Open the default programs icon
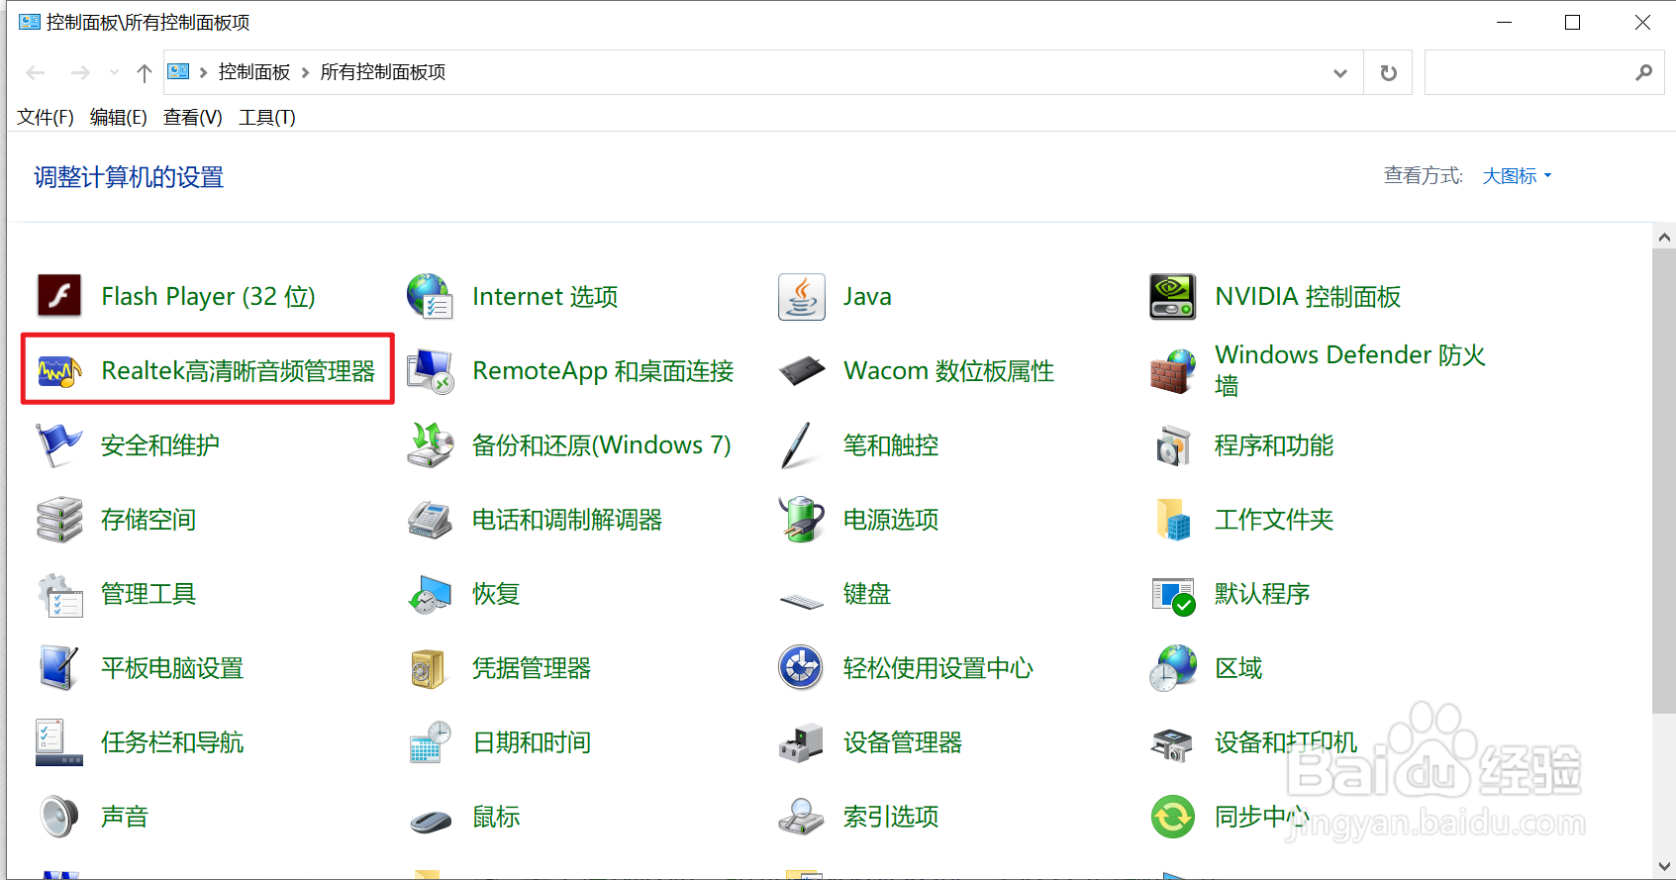The image size is (1676, 880). click(1174, 596)
